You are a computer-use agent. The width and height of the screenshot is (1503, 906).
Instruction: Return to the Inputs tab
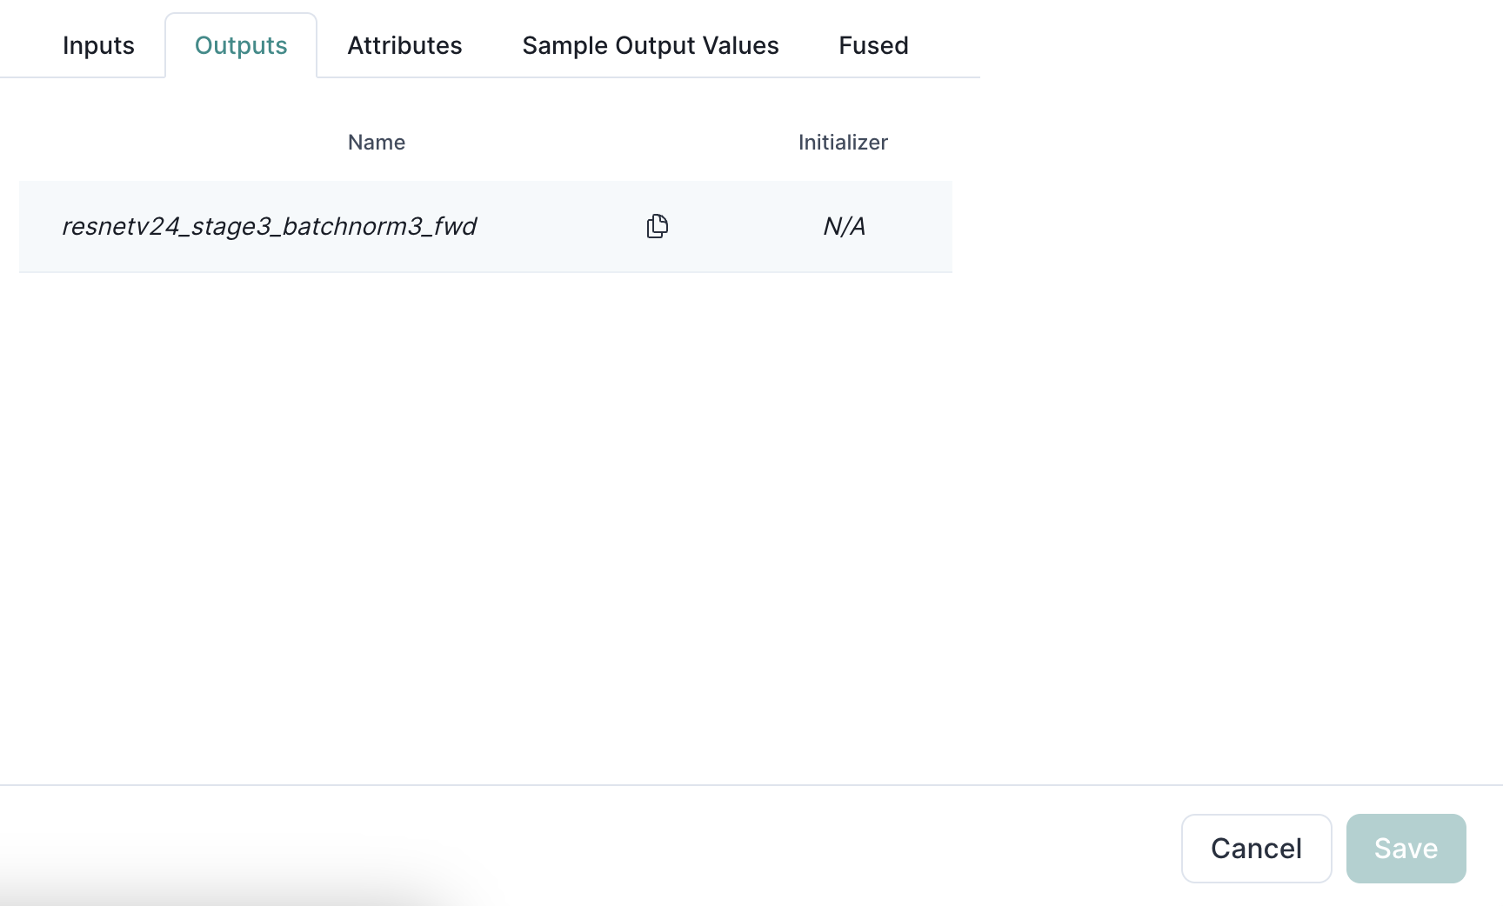coord(97,45)
